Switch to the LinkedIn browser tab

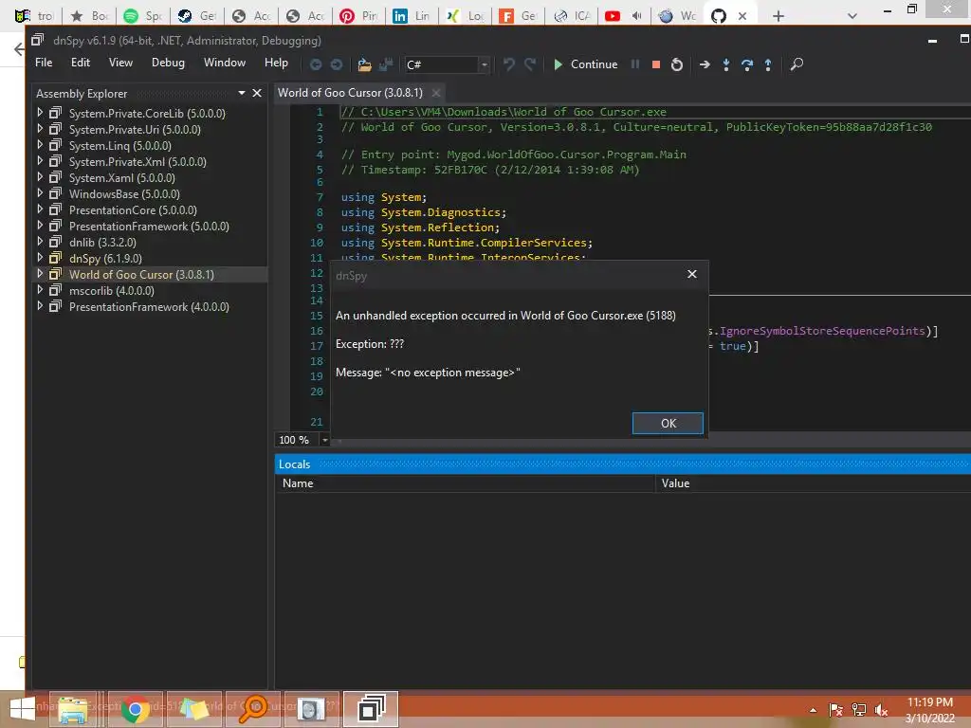click(412, 15)
